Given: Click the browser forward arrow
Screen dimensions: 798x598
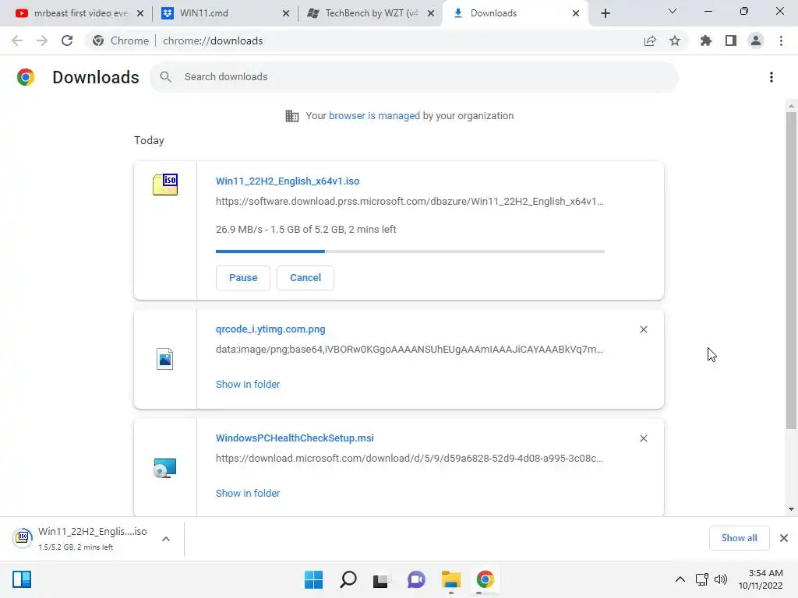Looking at the screenshot, I should coord(42,40).
